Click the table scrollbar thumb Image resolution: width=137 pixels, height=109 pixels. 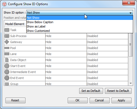131,45
